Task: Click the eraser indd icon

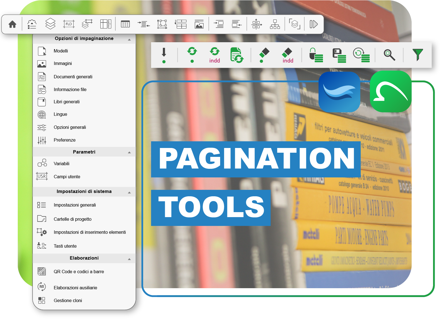Action: point(288,55)
